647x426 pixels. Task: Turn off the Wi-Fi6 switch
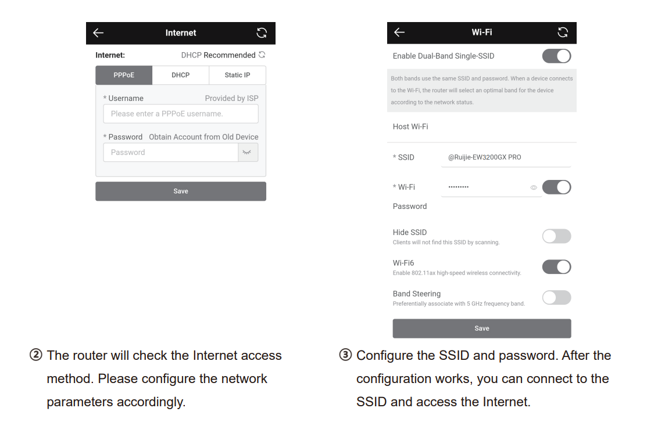point(556,267)
